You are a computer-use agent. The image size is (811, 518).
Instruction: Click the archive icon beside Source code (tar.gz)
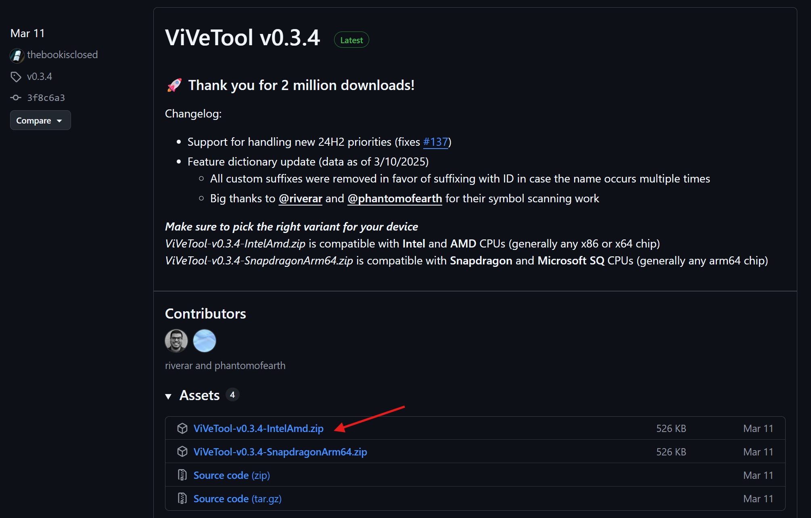pos(182,499)
